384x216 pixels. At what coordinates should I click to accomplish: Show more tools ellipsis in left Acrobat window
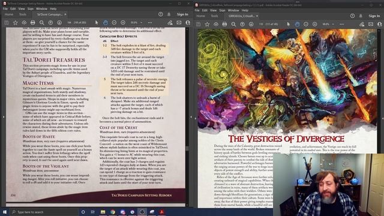[150, 23]
